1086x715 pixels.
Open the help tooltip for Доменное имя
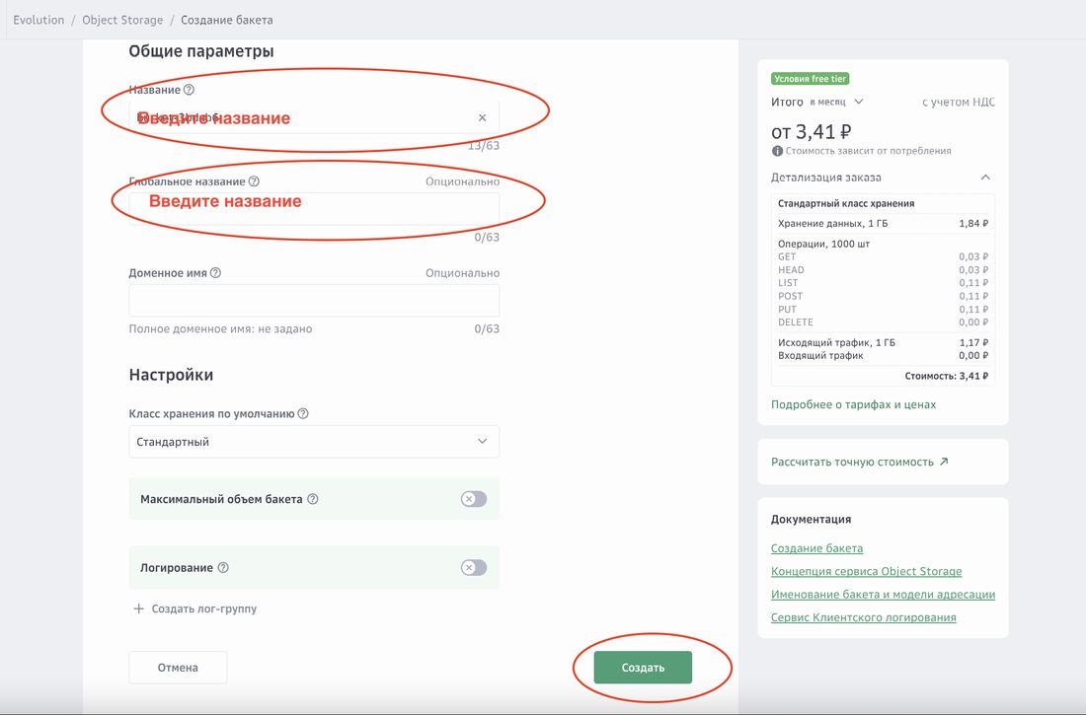coord(215,273)
